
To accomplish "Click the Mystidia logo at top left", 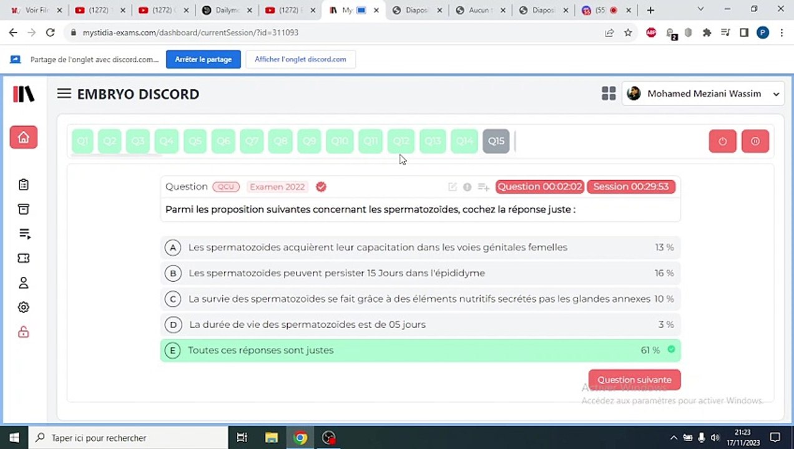I will (24, 94).
